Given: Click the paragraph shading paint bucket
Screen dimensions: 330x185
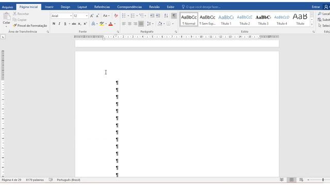Looking at the screenshot, I should 160,24.
